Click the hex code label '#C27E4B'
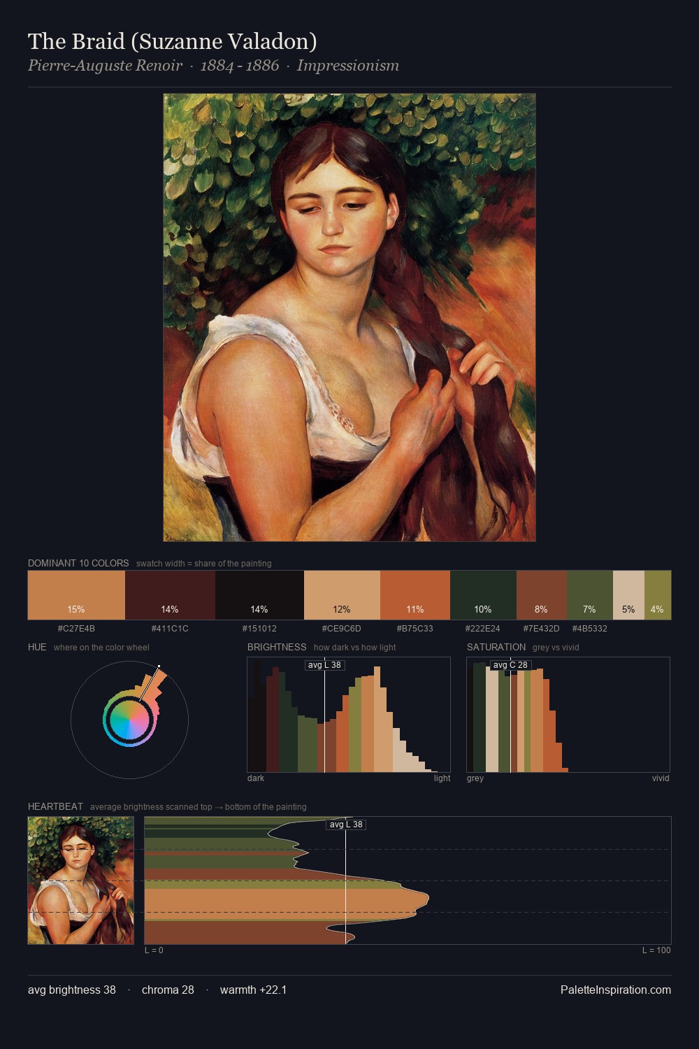Image resolution: width=699 pixels, height=1049 pixels. (x=76, y=628)
